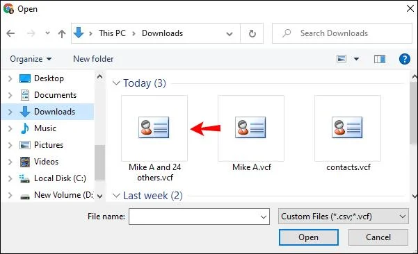Image resolution: width=418 pixels, height=254 pixels.
Task: Select Pictures in the navigation pane
Action: click(49, 145)
